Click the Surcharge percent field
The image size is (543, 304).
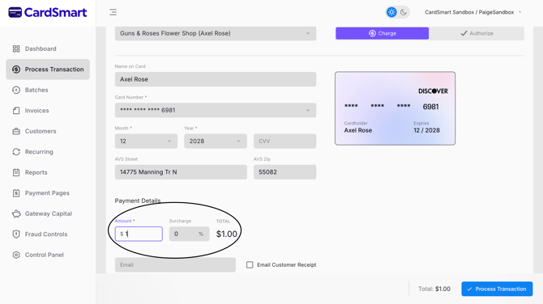point(189,234)
